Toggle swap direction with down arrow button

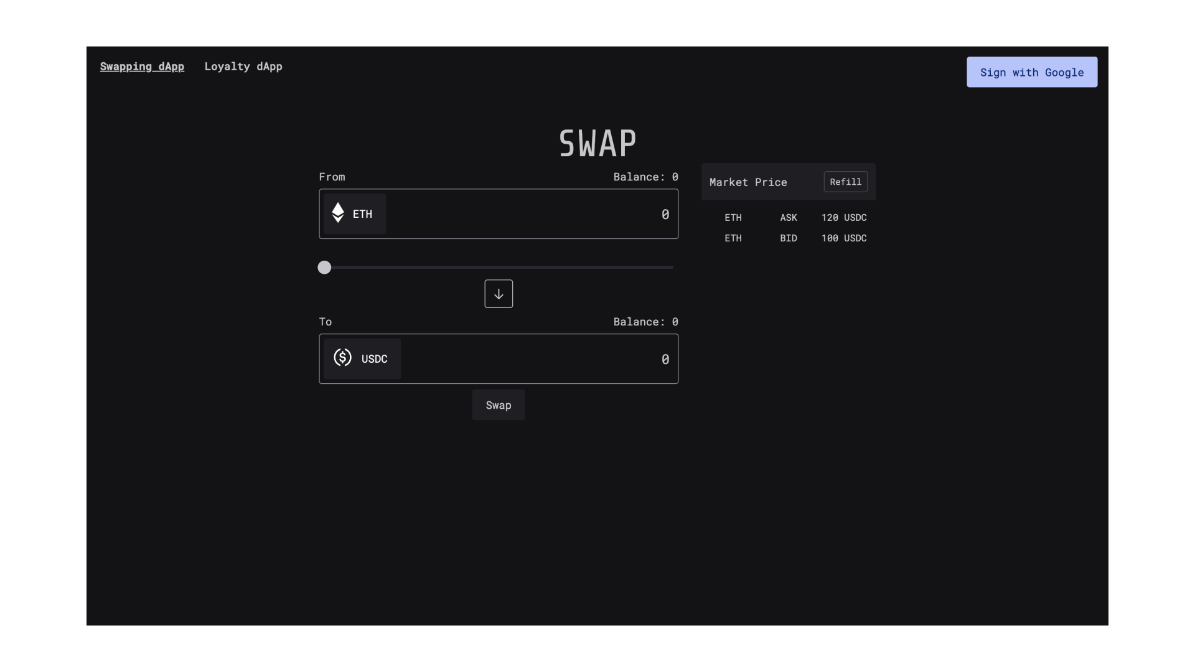[498, 293]
